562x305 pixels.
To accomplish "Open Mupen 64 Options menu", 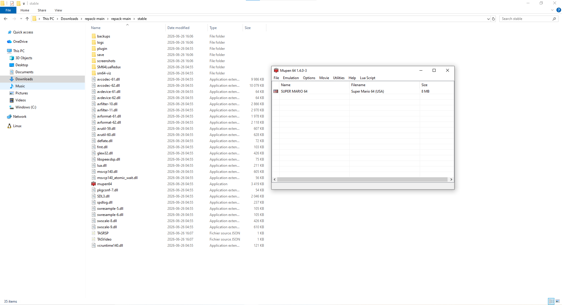I will [309, 78].
